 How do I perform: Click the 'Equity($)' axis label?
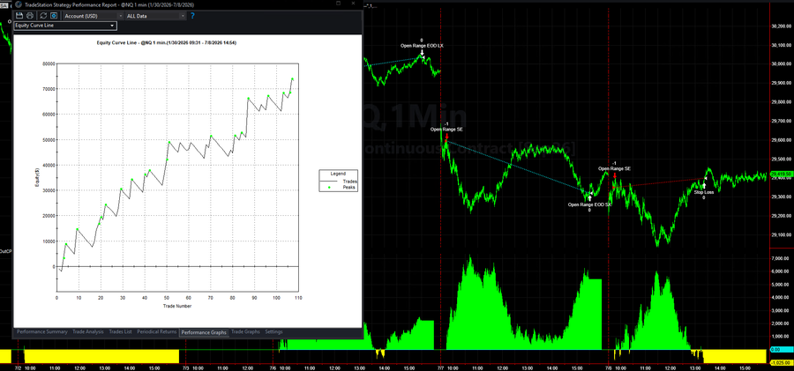click(x=37, y=177)
